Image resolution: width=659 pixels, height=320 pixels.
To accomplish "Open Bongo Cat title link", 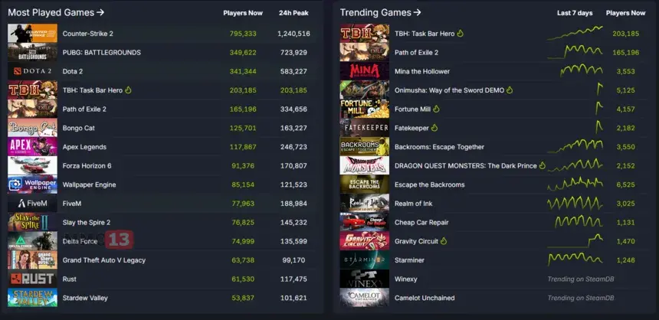I will coord(79,128).
